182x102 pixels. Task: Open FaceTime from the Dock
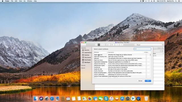tap(101, 99)
